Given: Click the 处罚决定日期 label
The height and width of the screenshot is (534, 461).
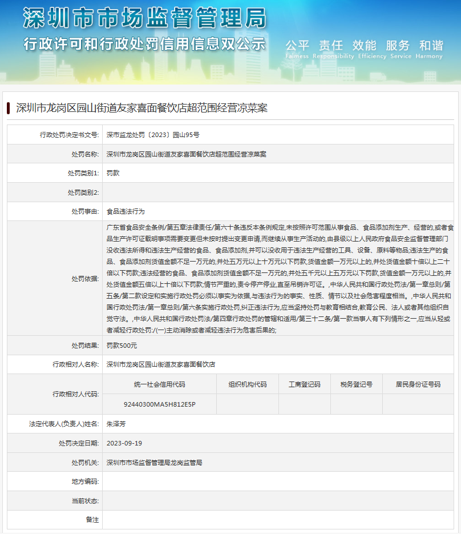Looking at the screenshot, I should pos(79,443).
